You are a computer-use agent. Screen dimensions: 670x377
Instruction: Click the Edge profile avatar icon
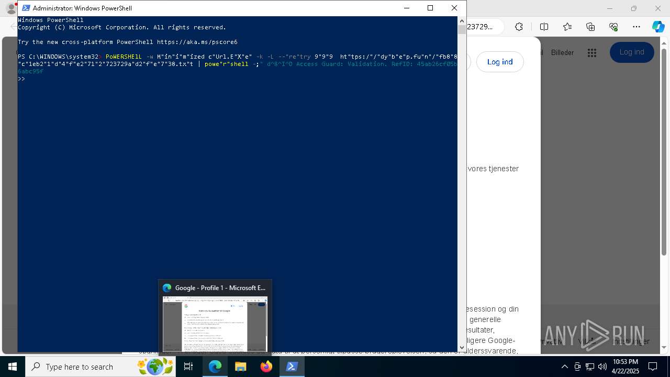(x=10, y=8)
